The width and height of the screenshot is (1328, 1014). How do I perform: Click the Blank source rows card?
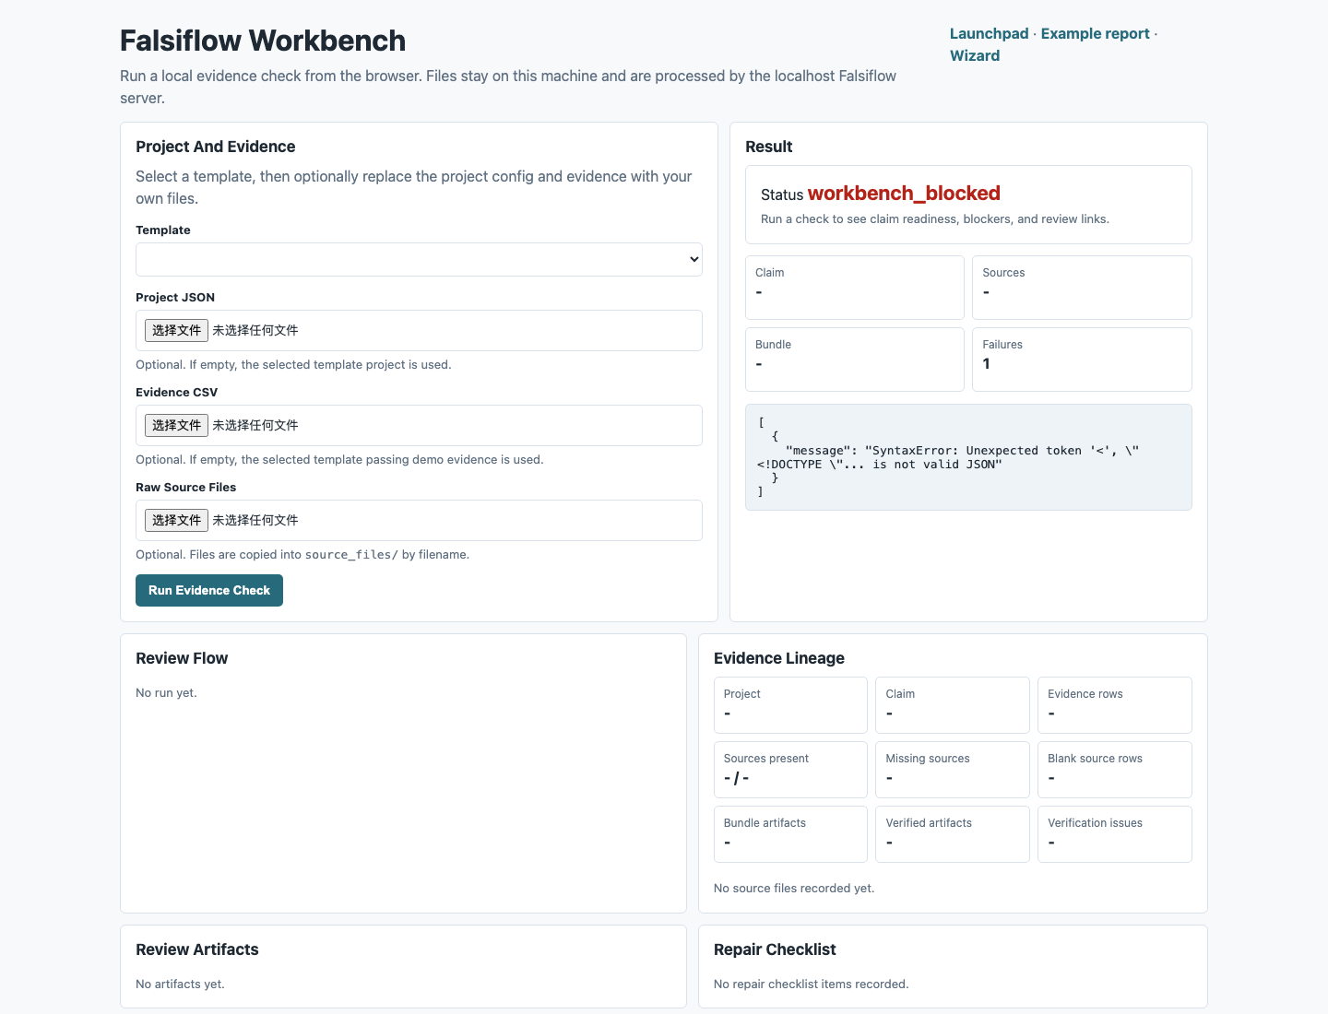click(x=1115, y=770)
